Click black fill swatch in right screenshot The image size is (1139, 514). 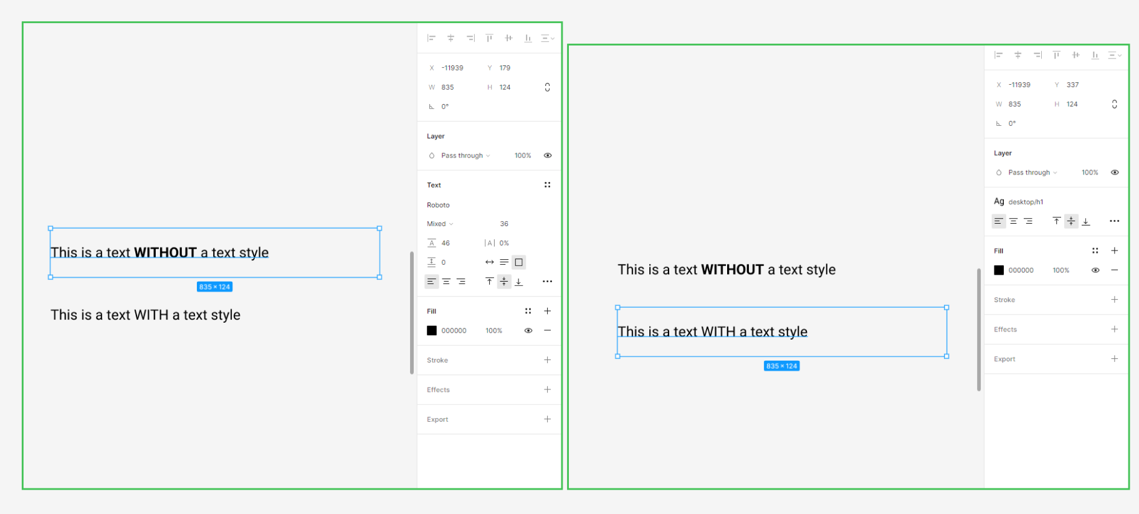click(999, 270)
